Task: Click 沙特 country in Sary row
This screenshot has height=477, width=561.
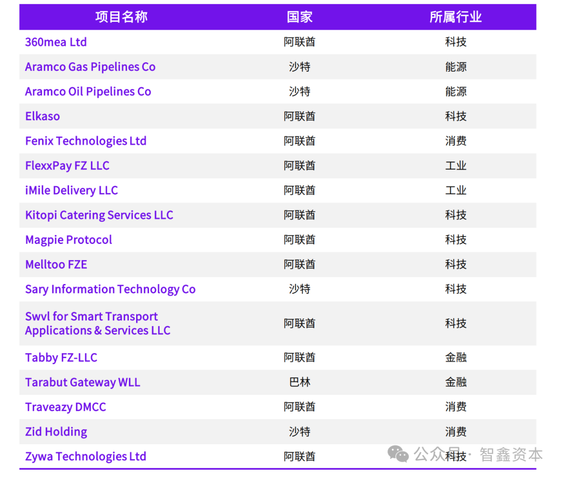Action: point(300,289)
